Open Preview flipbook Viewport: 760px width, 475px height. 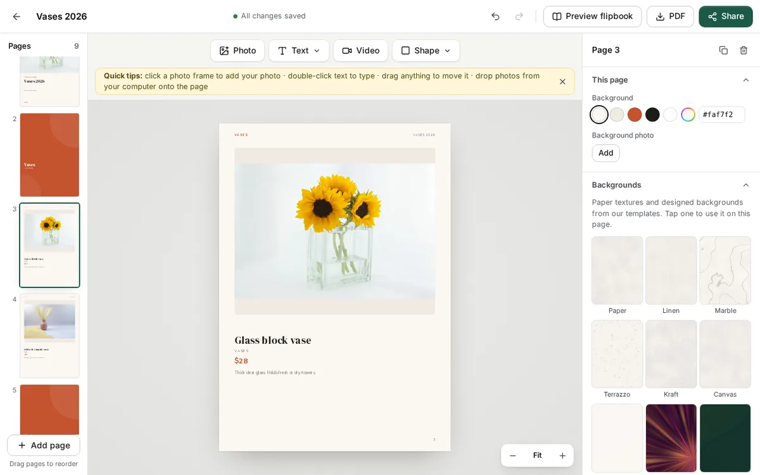coord(592,16)
